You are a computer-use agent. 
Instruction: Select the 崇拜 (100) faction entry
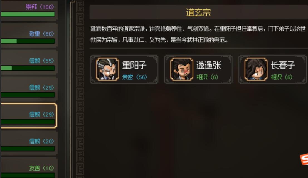(x=29, y=10)
